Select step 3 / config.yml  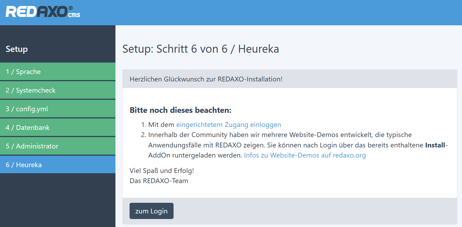tap(27, 109)
